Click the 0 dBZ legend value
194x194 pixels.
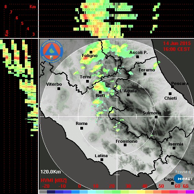click(80, 186)
